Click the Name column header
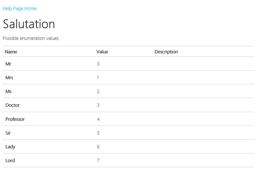The width and height of the screenshot is (257, 179). 11,52
